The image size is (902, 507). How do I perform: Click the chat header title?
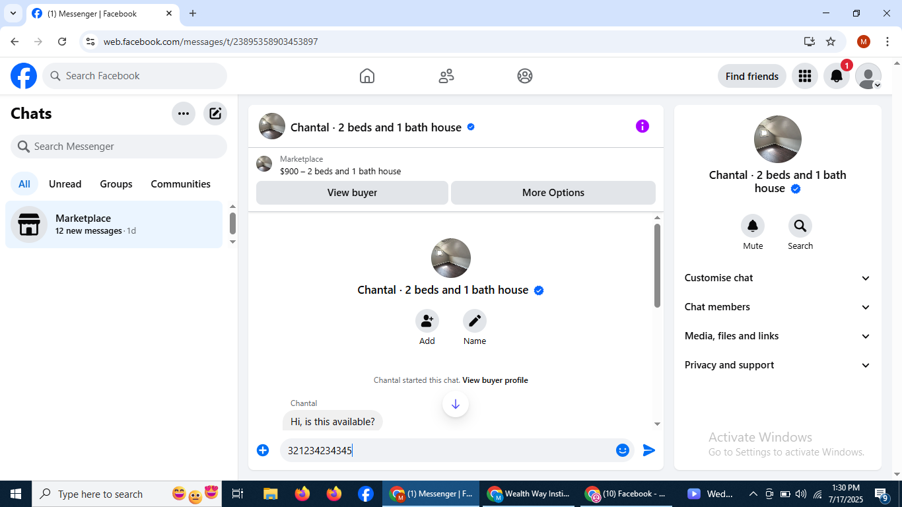[376, 127]
